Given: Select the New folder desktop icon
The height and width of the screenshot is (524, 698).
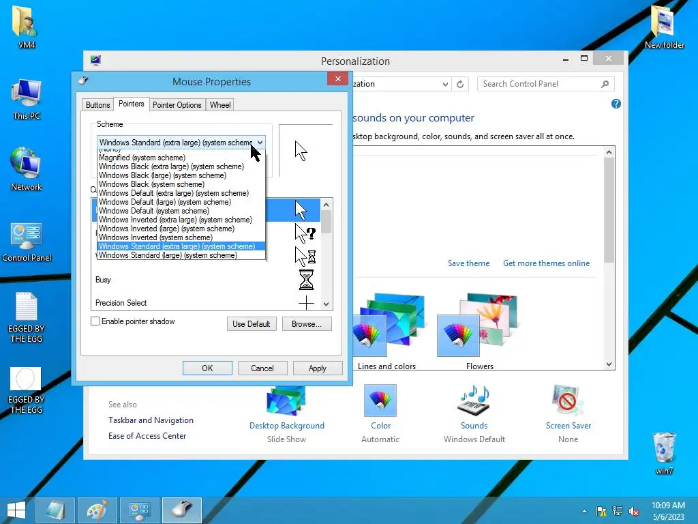Looking at the screenshot, I should click(664, 26).
